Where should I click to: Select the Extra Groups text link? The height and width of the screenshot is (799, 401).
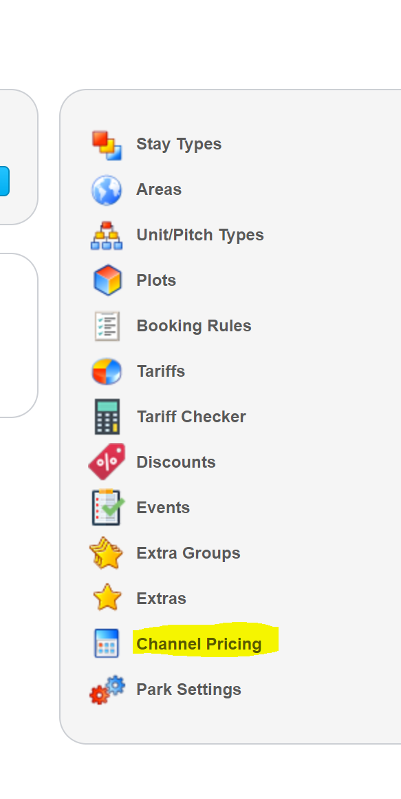point(188,553)
